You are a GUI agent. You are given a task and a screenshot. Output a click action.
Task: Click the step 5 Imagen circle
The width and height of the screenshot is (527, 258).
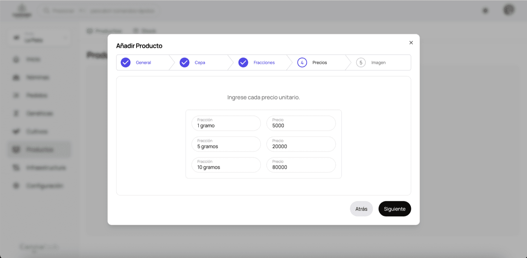tap(361, 63)
